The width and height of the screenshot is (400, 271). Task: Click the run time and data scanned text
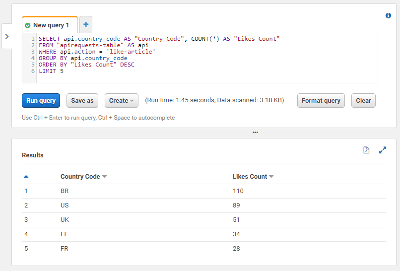pos(214,100)
